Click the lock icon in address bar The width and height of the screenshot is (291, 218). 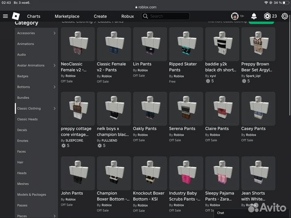coord(135,7)
